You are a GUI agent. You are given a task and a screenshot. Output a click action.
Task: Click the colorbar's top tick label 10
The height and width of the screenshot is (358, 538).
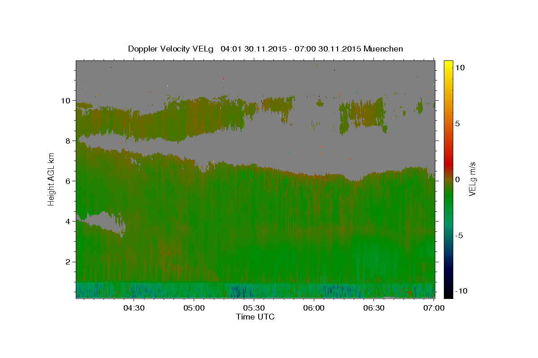(460, 68)
